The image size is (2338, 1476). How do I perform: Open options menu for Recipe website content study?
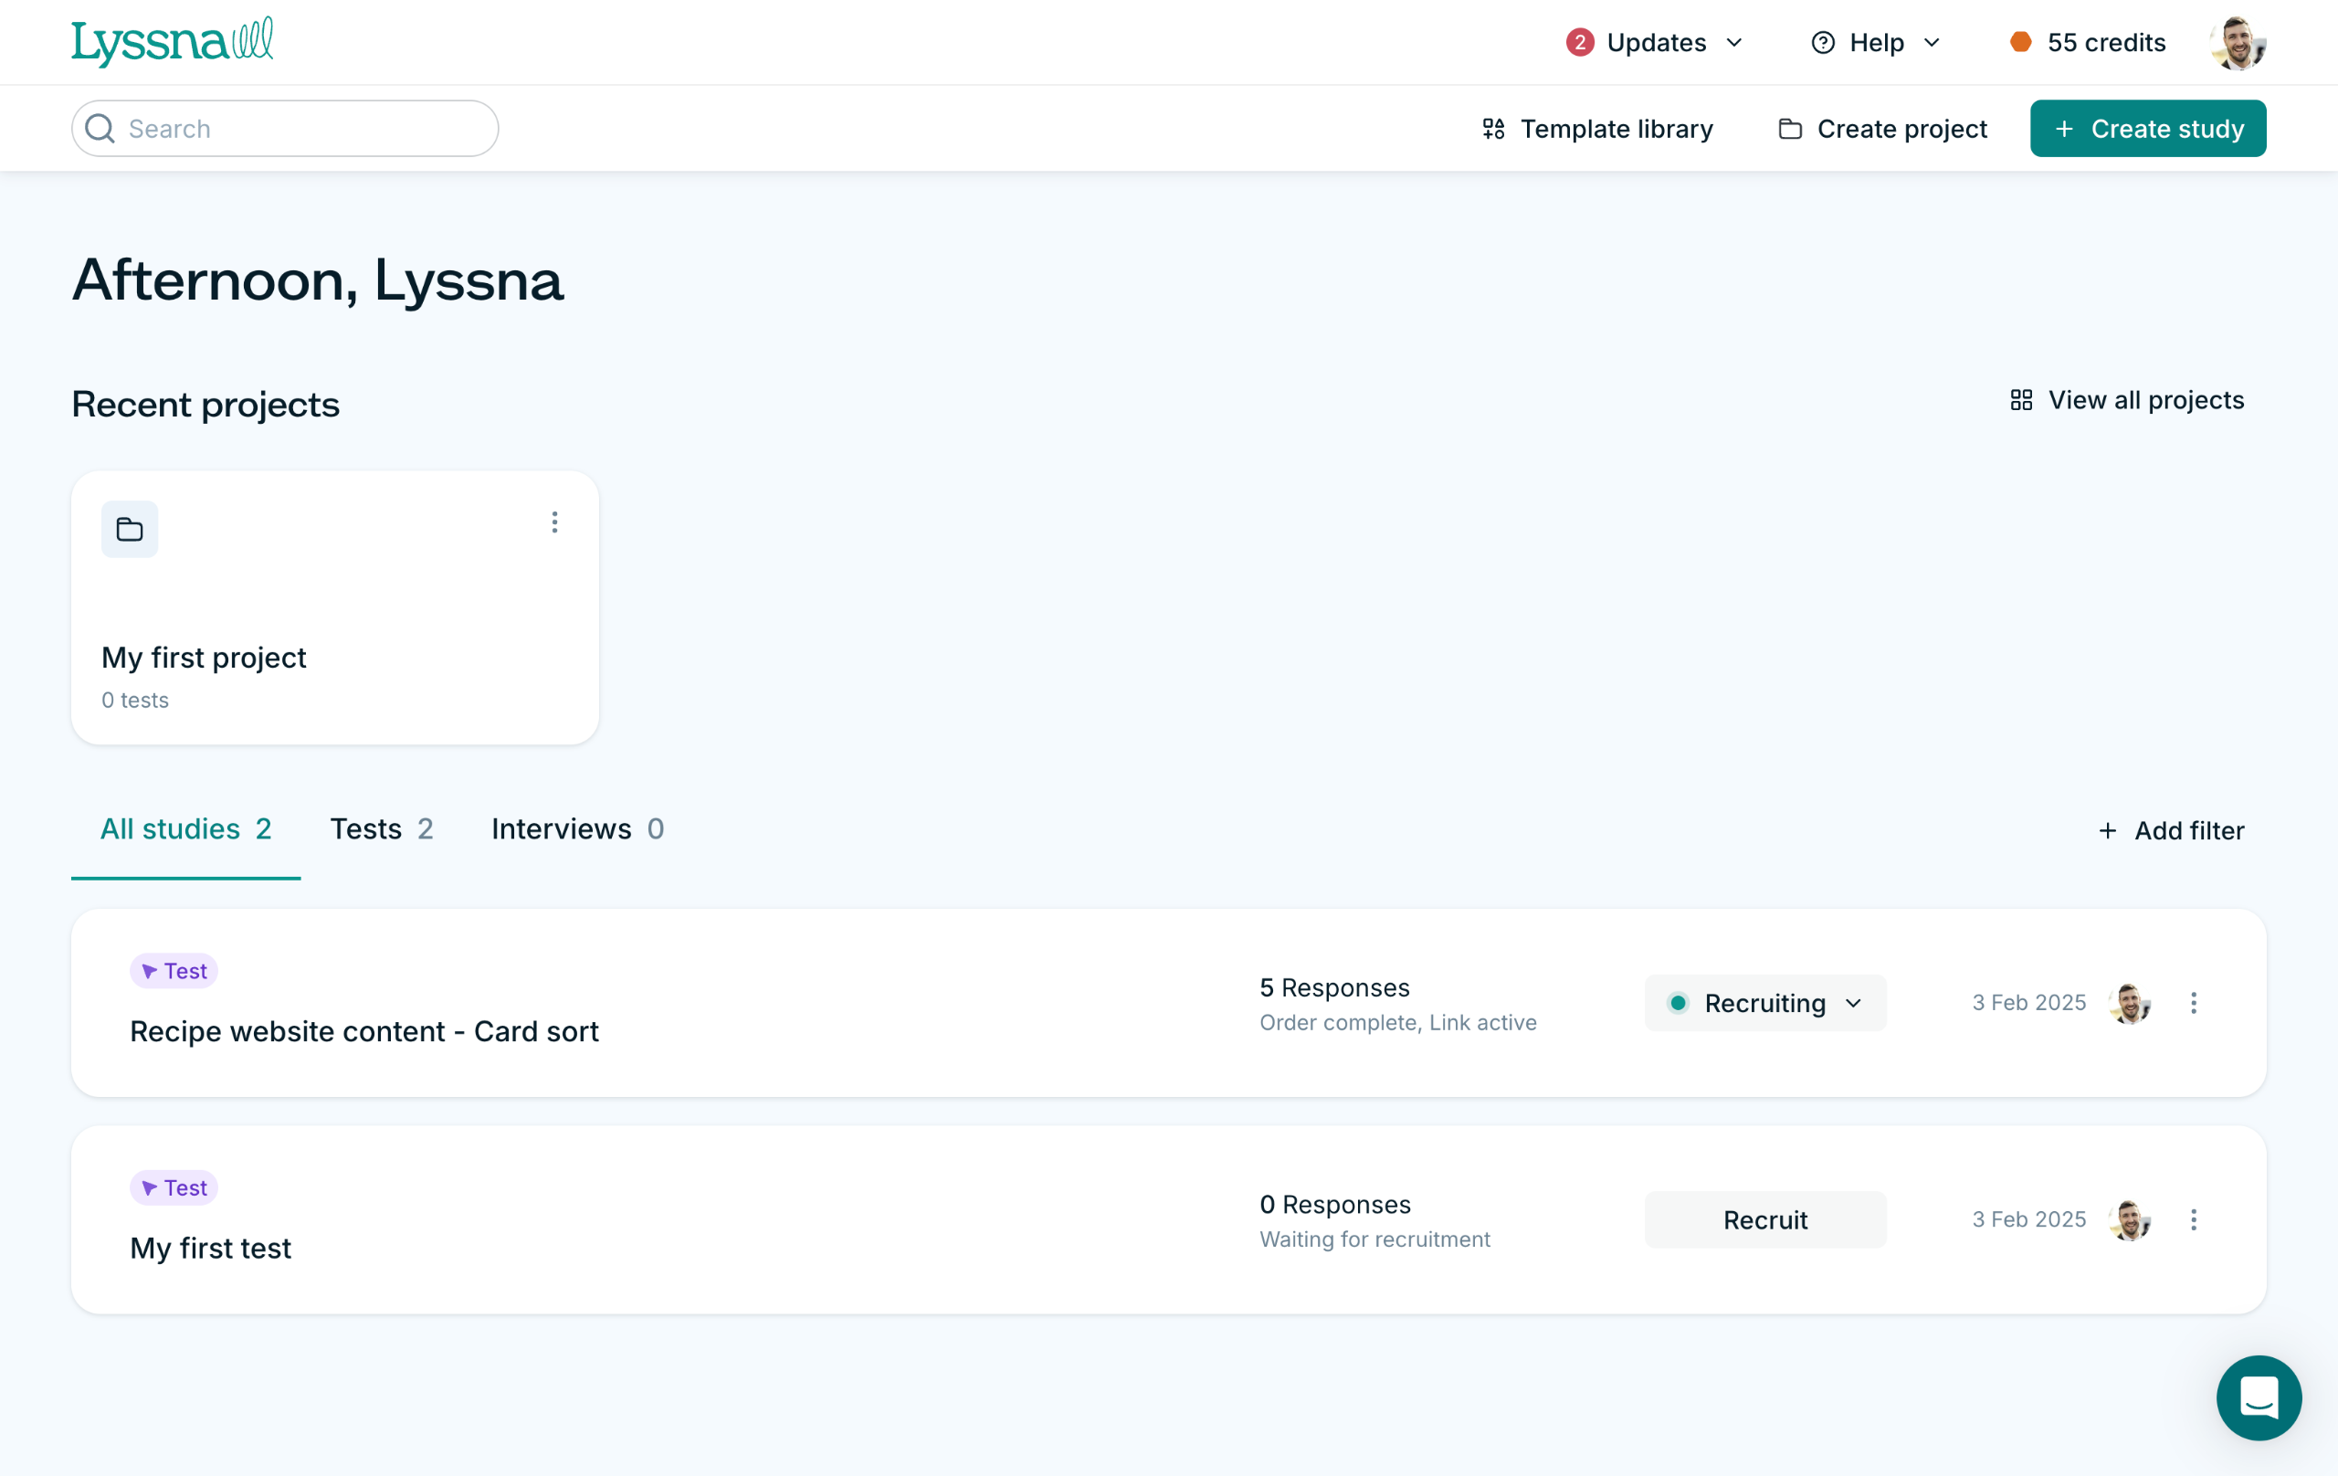click(x=2193, y=1002)
